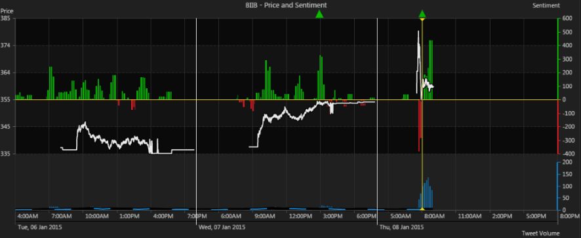This screenshot has width=581, height=238.
Task: Click the 5:00AM time label
Action: click(401, 216)
